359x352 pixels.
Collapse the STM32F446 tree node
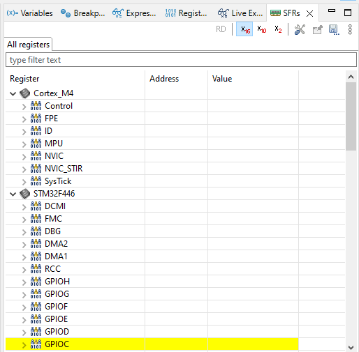pos(13,194)
